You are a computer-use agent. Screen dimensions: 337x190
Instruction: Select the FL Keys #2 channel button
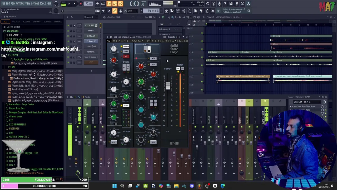(x=91, y=41)
